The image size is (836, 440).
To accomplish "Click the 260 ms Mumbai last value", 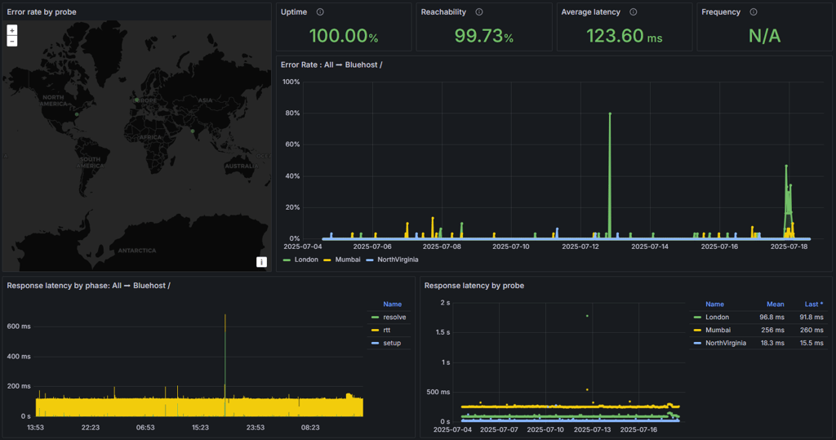I will [x=812, y=330].
